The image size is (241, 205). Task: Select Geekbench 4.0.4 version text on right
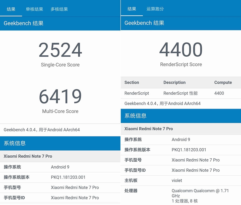click(162, 104)
